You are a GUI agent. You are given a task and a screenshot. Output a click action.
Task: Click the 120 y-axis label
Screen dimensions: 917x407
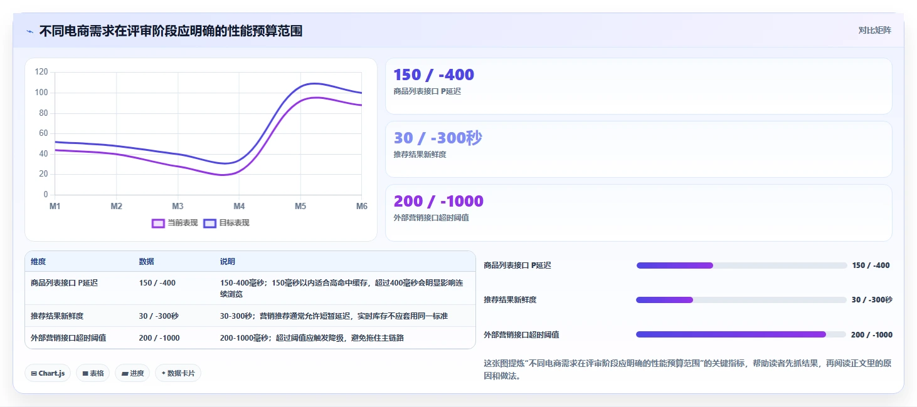click(x=41, y=72)
